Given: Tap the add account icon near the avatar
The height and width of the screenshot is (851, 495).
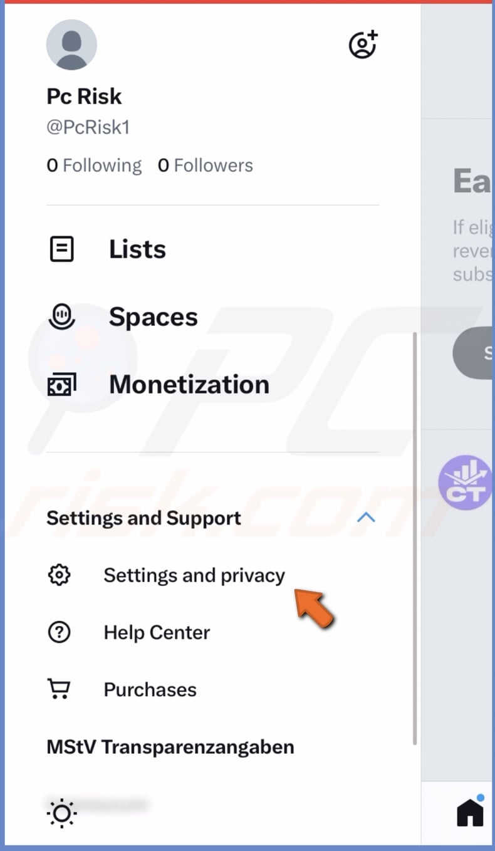Looking at the screenshot, I should click(x=362, y=44).
